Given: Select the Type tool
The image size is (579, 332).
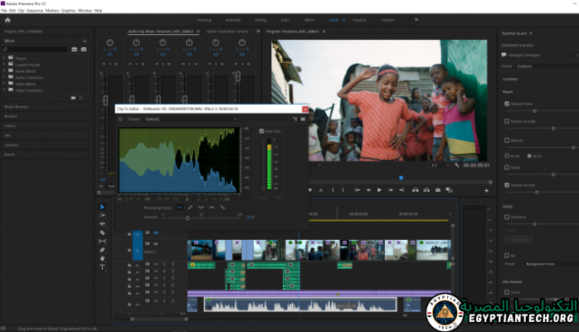Looking at the screenshot, I should pos(103,267).
